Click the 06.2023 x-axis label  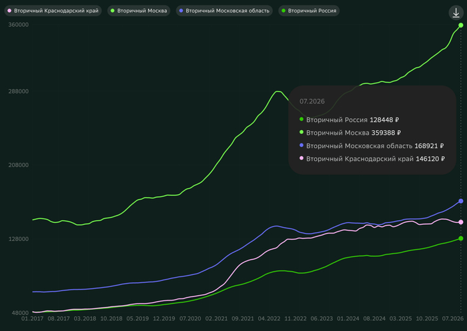click(x=322, y=318)
